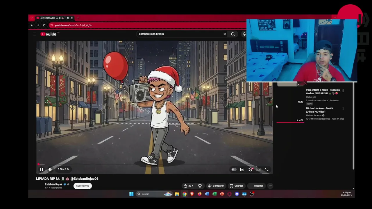372x209 pixels.
Task: Open Microsoft Word from the taskbar
Action: pos(207,194)
